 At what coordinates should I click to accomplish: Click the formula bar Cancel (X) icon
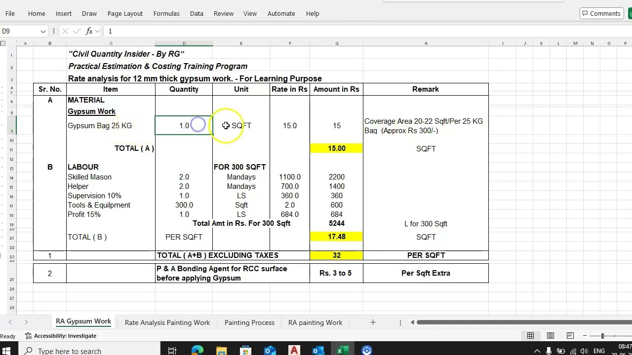point(65,31)
